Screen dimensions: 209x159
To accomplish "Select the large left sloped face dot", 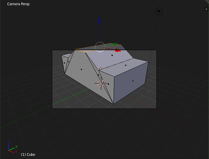I will (81, 69).
